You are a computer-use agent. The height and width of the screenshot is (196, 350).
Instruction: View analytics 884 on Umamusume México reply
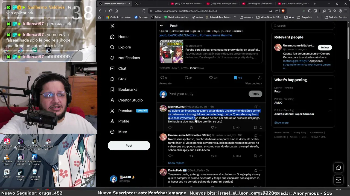pyautogui.click(x=236, y=156)
